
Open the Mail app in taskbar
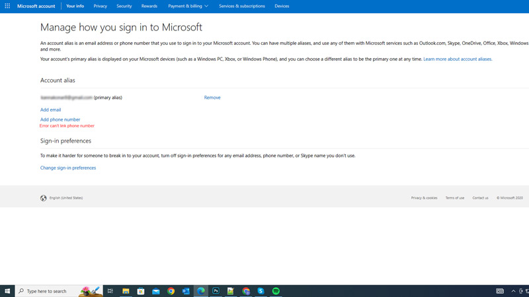coord(156,291)
